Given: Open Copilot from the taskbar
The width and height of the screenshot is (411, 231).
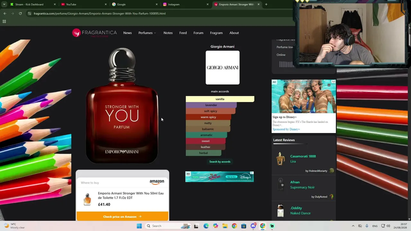Looking at the screenshot, I should point(215,226).
